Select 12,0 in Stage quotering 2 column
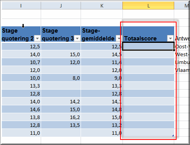190x145 pixels. [x=21, y=70]
